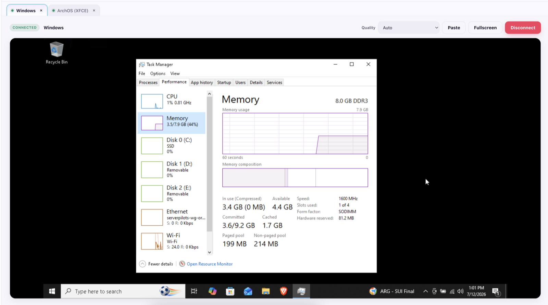Close the Windows session tab
Screen dimensions: 548x305
pyautogui.click(x=41, y=11)
